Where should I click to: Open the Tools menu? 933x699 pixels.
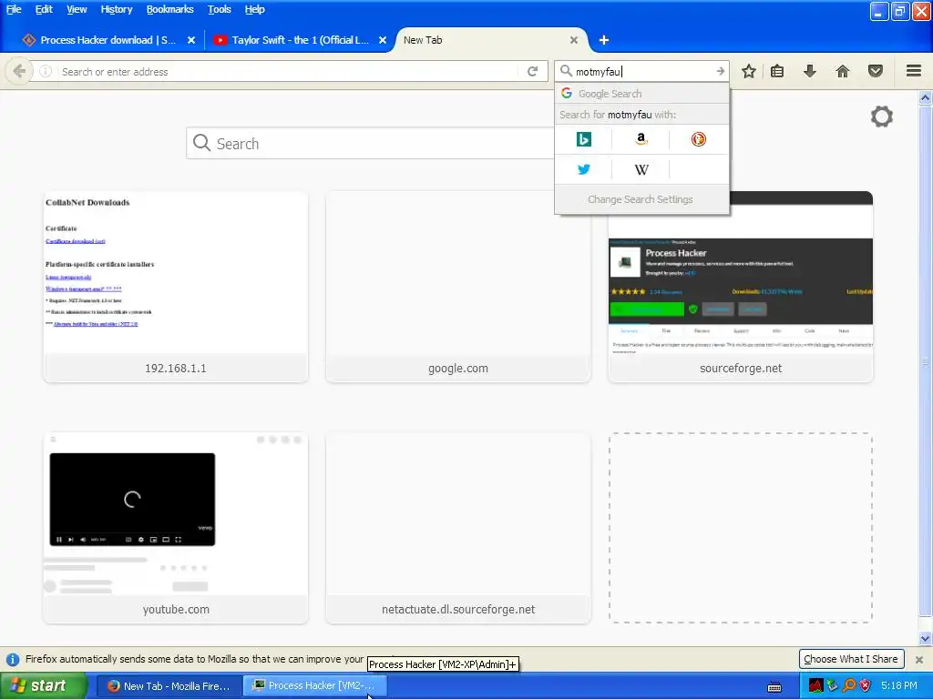click(x=219, y=9)
